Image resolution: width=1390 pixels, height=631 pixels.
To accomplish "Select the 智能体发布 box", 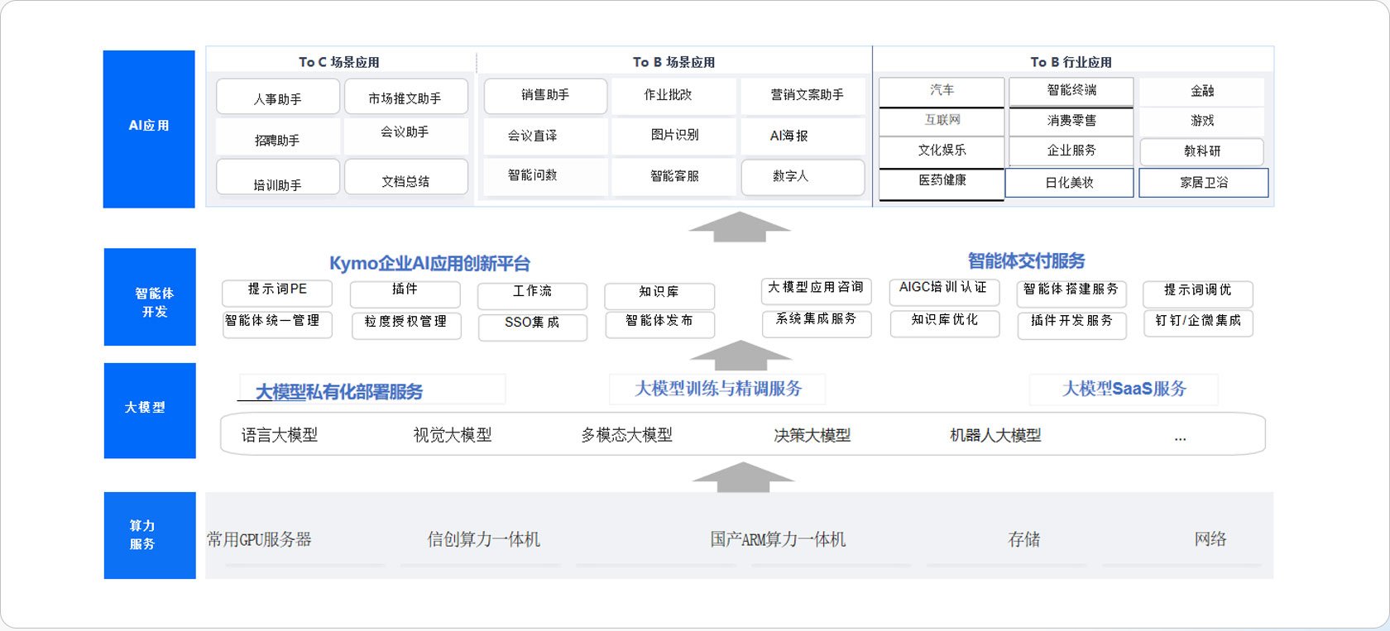I will [x=659, y=324].
